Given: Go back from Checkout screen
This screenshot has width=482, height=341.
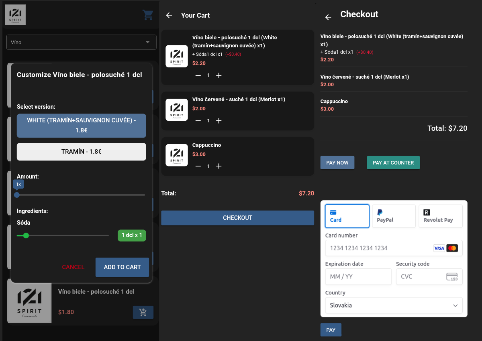Looking at the screenshot, I should 328,17.
